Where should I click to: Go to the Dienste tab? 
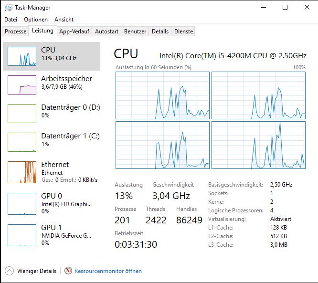click(183, 31)
